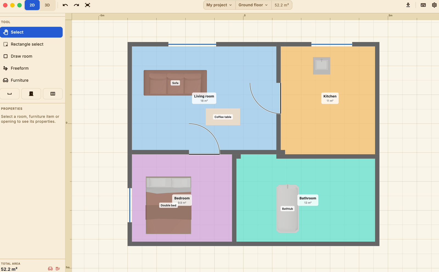Click the 52.2 m² area in the top bar

click(x=282, y=5)
